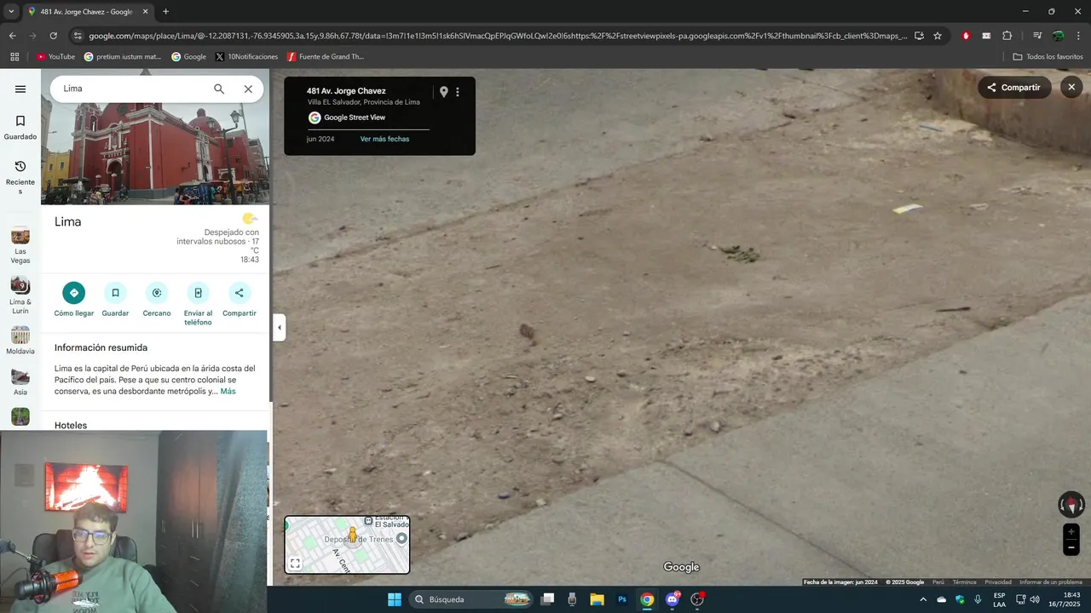This screenshot has height=613, width=1091.
Task: Open the apps grid in bookmarks bar
Action: [14, 57]
